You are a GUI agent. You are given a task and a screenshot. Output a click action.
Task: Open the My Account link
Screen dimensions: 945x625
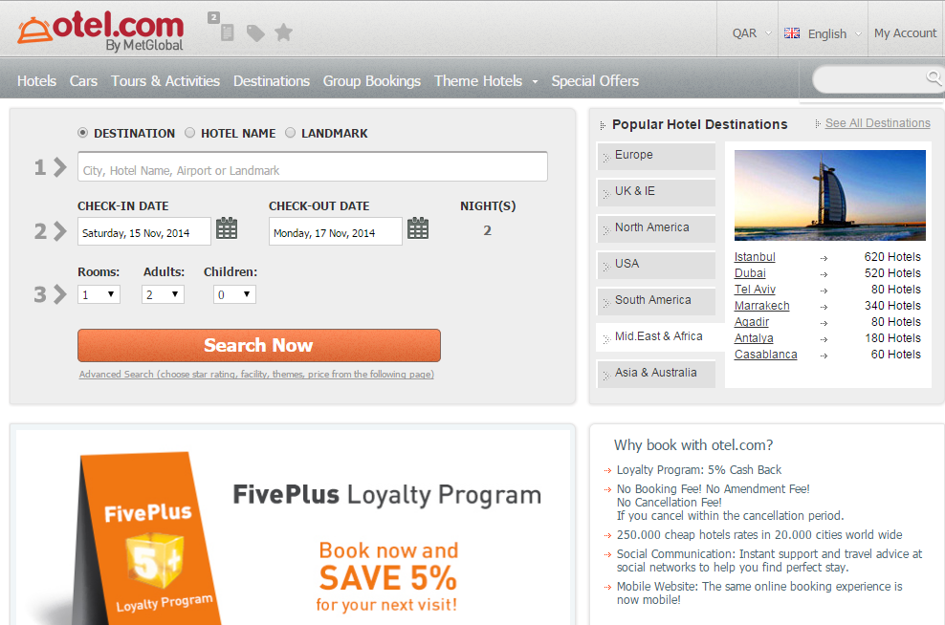[905, 33]
